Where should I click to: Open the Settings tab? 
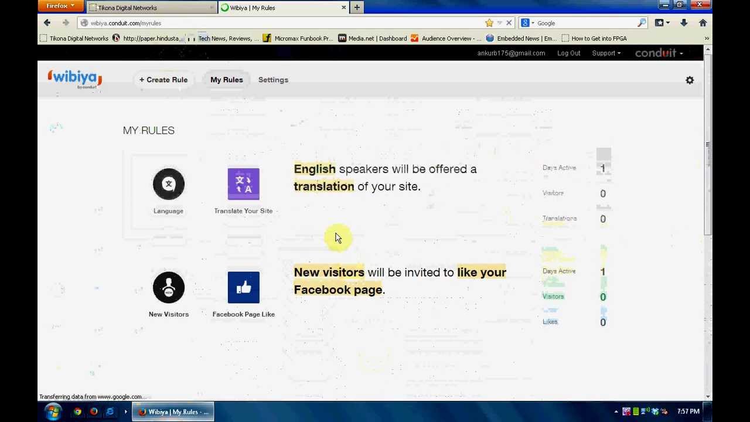pyautogui.click(x=273, y=80)
